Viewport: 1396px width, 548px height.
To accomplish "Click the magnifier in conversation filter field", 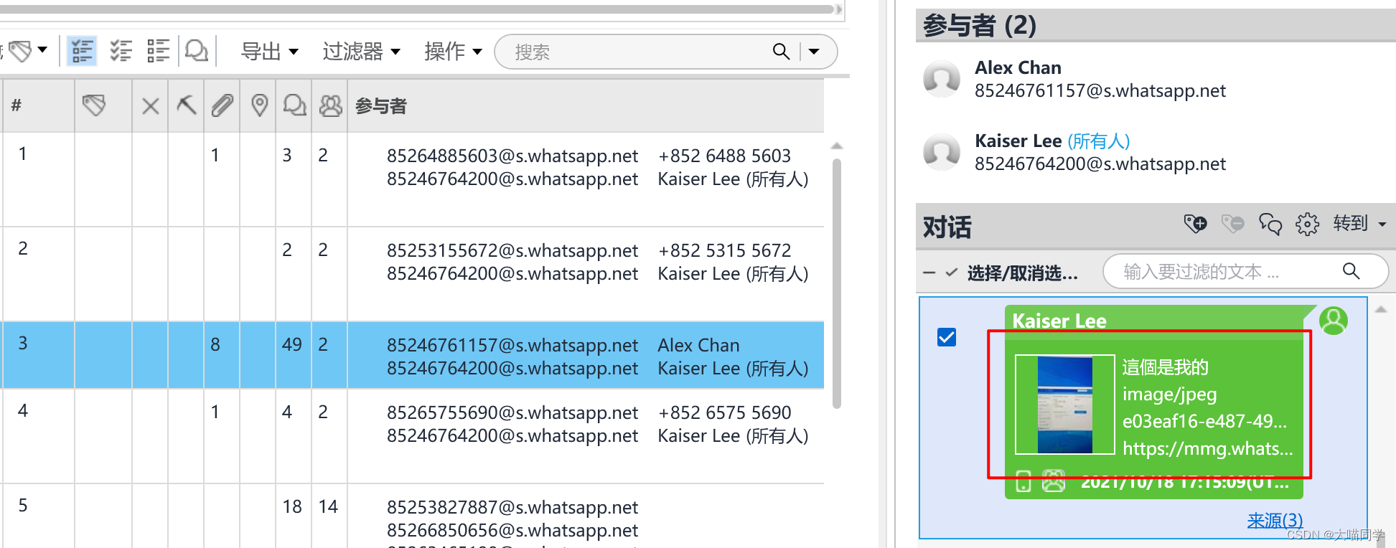I will pos(1351,271).
